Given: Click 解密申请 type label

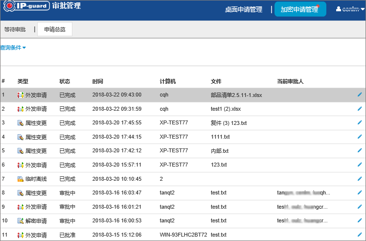Looking at the screenshot, I should (x=36, y=220).
